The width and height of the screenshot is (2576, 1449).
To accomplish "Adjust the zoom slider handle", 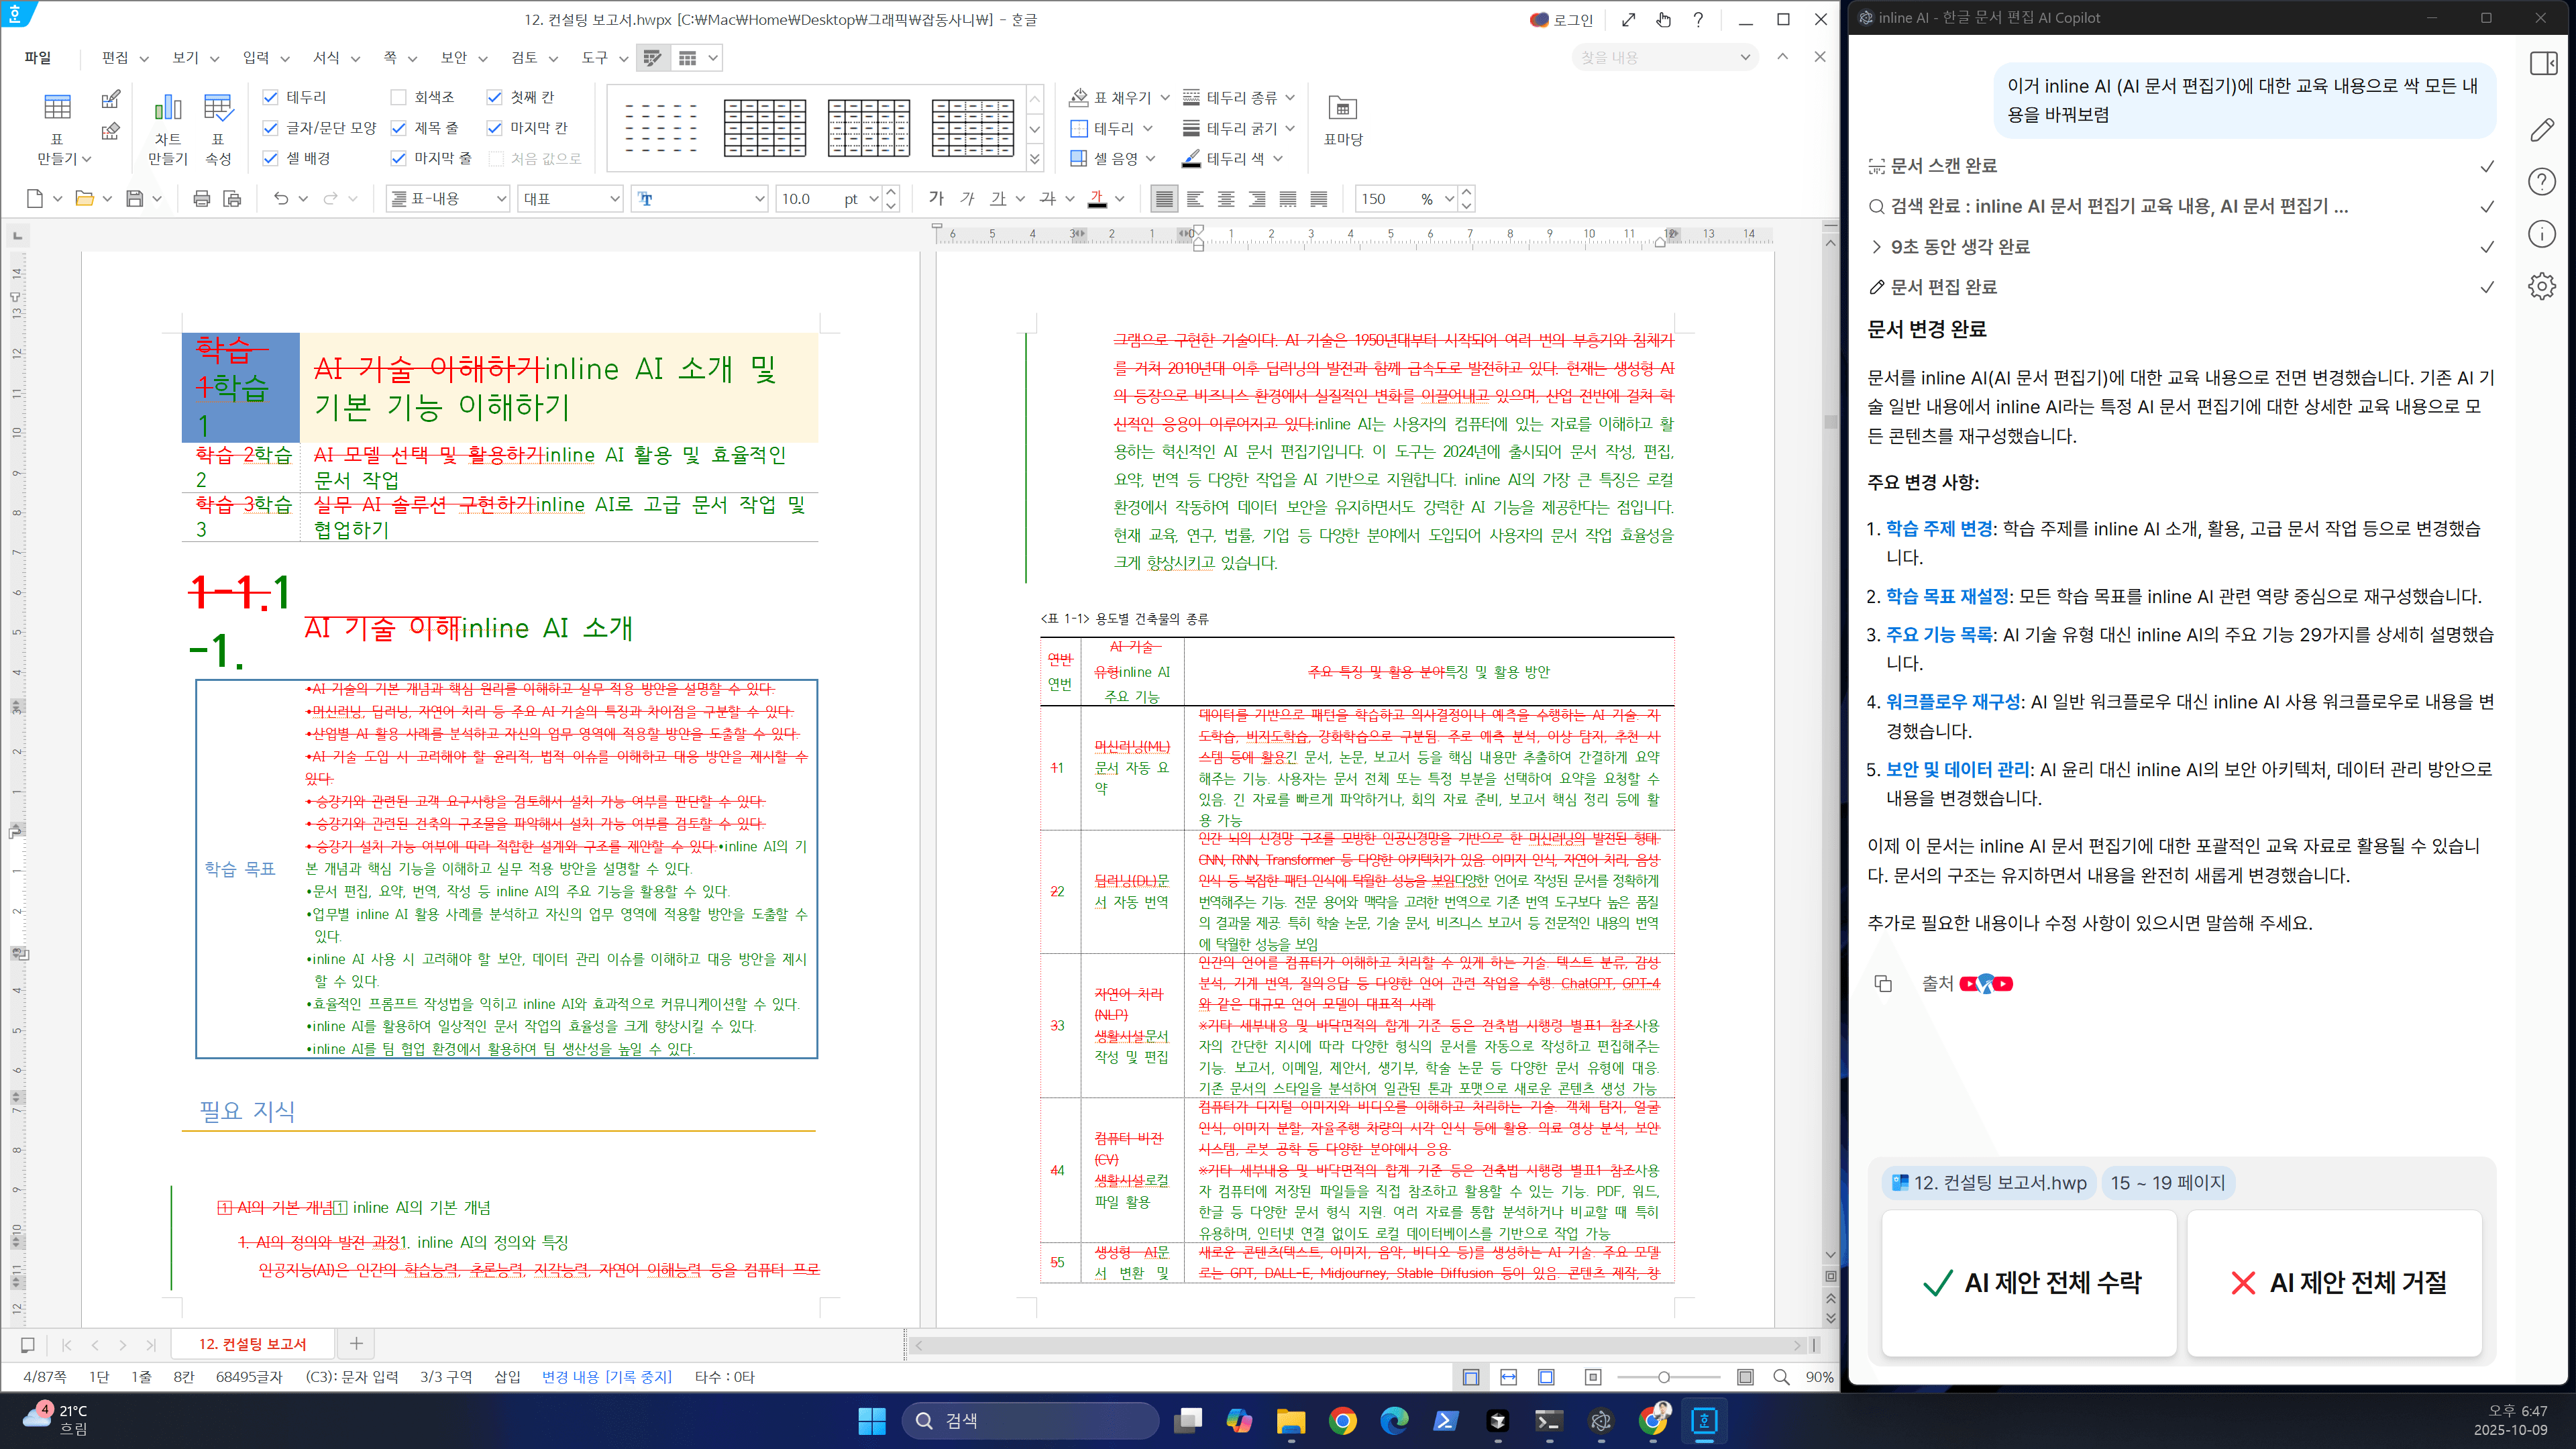I will pyautogui.click(x=1664, y=1377).
